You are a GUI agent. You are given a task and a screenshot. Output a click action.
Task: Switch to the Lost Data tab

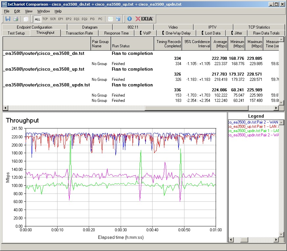(211, 33)
